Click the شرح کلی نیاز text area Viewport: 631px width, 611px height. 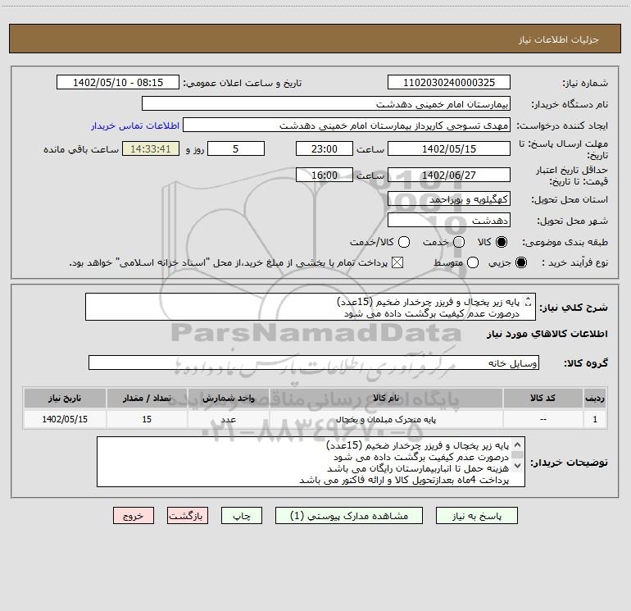click(x=311, y=308)
